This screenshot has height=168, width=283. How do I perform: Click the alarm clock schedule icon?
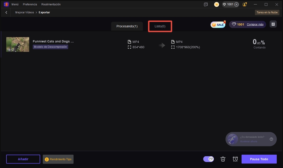235,159
